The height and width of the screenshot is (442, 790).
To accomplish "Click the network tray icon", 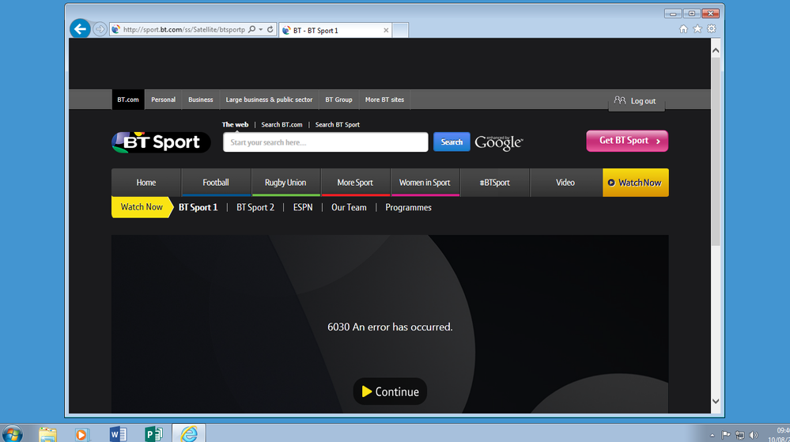I will (739, 435).
